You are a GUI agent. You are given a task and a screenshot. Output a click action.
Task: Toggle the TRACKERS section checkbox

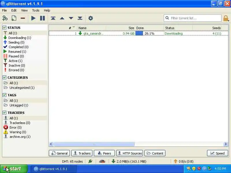pos(4,113)
